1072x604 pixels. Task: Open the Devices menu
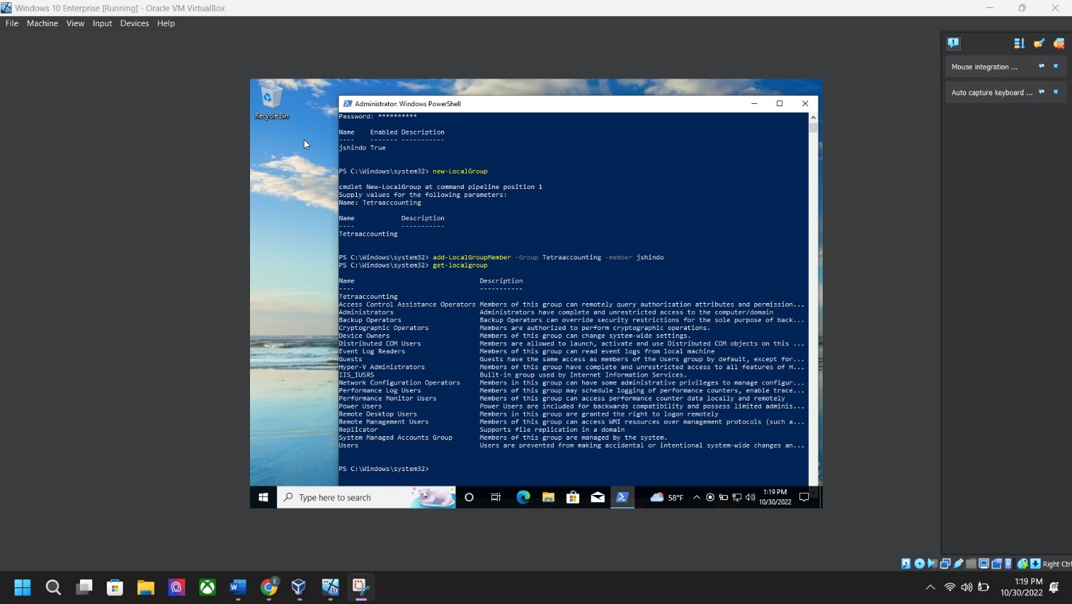click(x=134, y=23)
